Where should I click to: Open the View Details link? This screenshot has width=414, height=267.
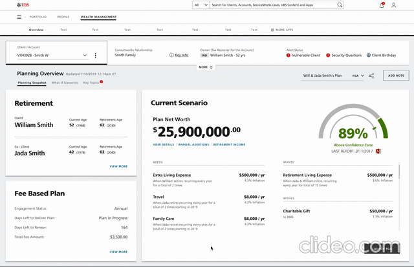(x=164, y=144)
